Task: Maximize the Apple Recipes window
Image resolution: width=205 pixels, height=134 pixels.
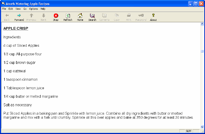Action: click(x=196, y=4)
